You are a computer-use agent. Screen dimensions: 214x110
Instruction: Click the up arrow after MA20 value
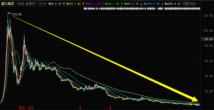(102, 4)
